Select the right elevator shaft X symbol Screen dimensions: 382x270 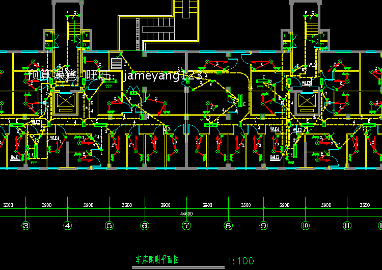(307, 100)
